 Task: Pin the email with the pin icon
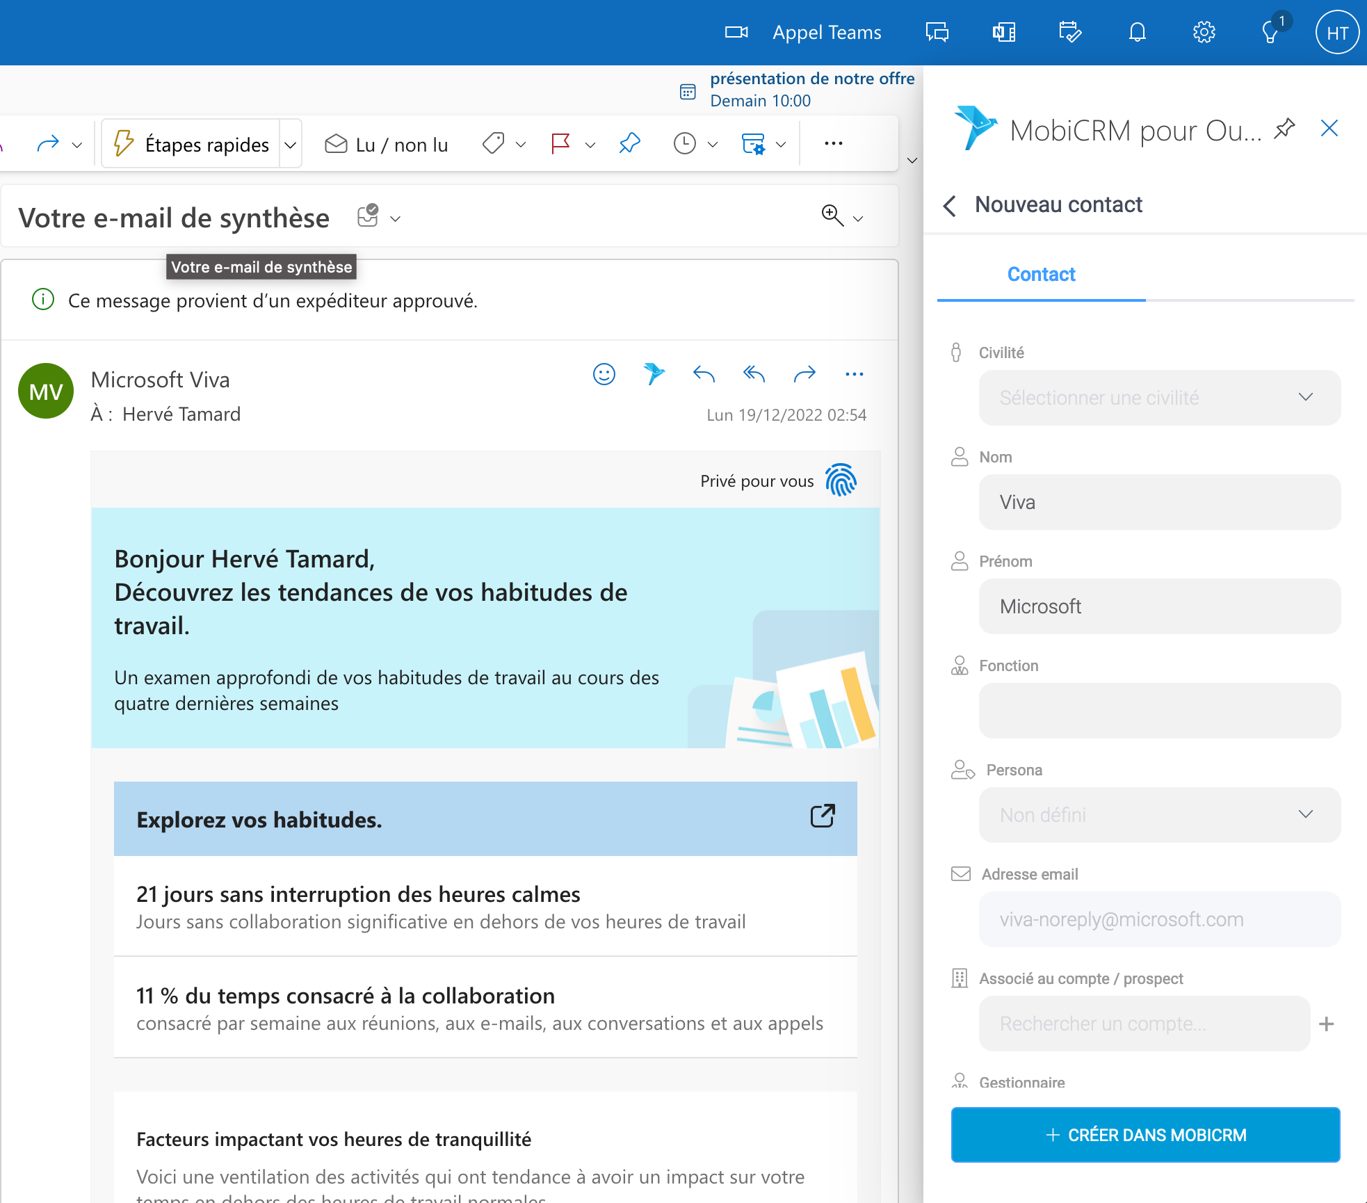(629, 144)
